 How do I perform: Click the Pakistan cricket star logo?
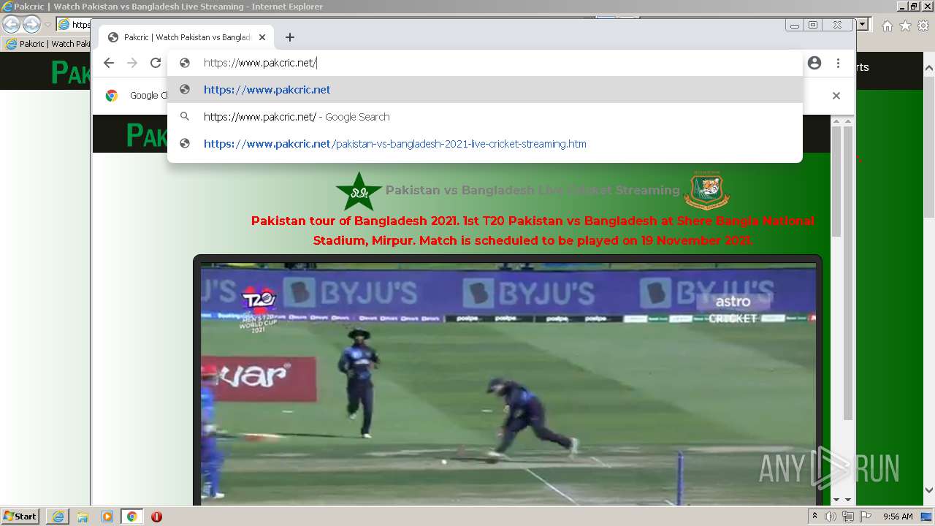359,191
